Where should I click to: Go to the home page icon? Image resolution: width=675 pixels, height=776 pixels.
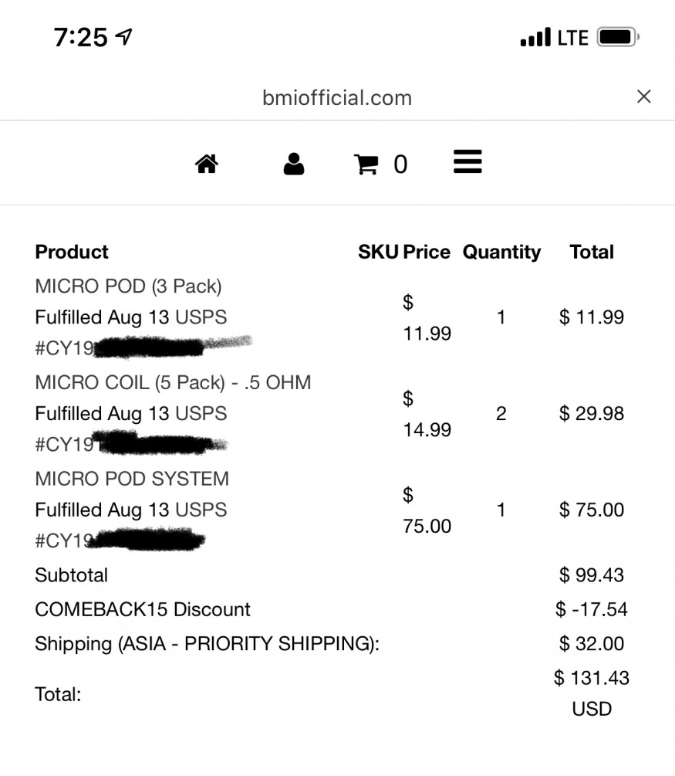click(x=207, y=164)
